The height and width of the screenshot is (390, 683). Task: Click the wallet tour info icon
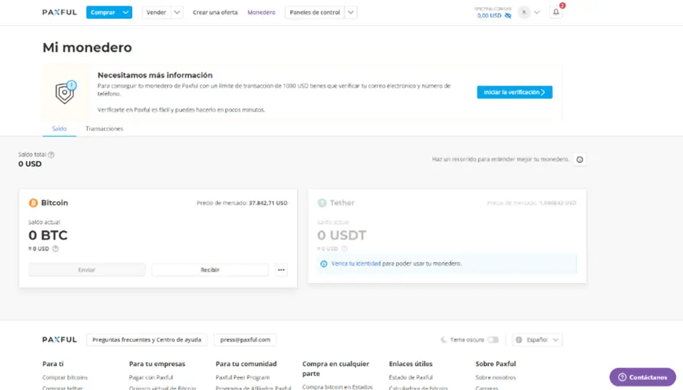click(x=579, y=159)
